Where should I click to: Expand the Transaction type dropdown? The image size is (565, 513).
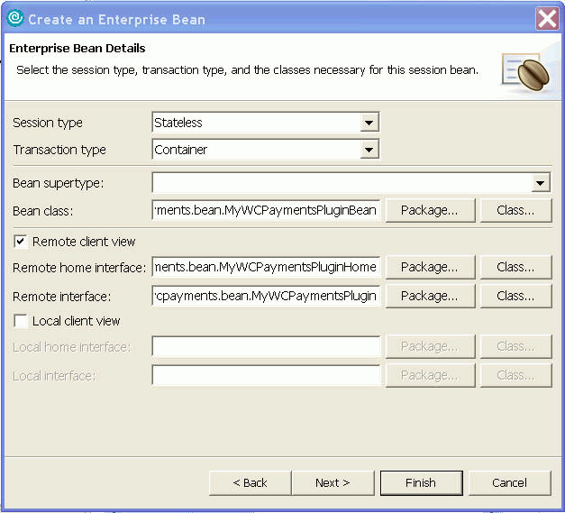[x=369, y=150]
